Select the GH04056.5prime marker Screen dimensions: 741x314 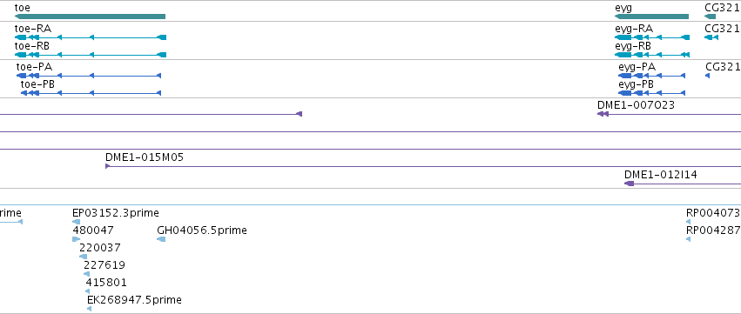161,239
